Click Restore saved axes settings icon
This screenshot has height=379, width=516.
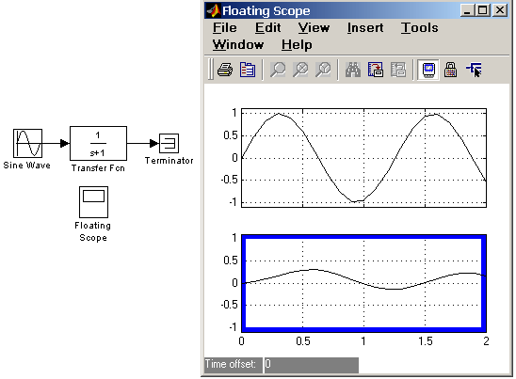[x=398, y=70]
